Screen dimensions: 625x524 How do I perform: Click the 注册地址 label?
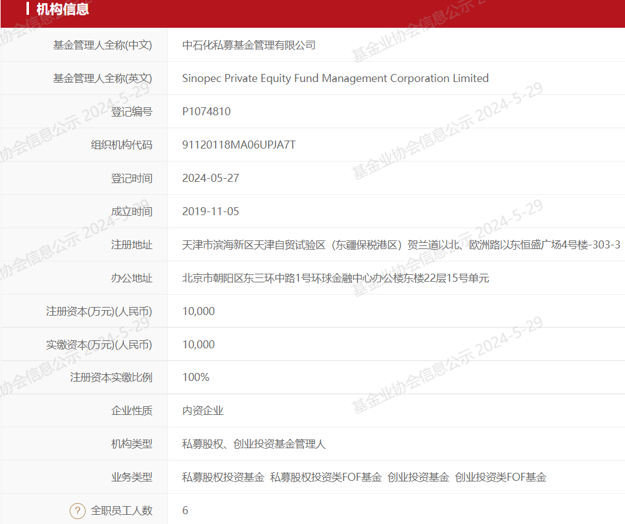131,245
